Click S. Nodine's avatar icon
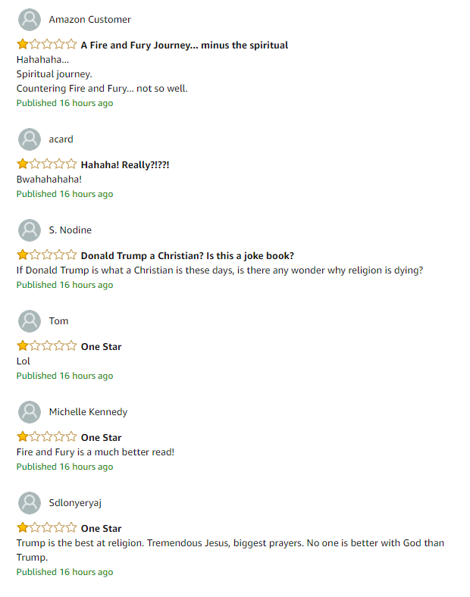The height and width of the screenshot is (597, 470). [30, 230]
